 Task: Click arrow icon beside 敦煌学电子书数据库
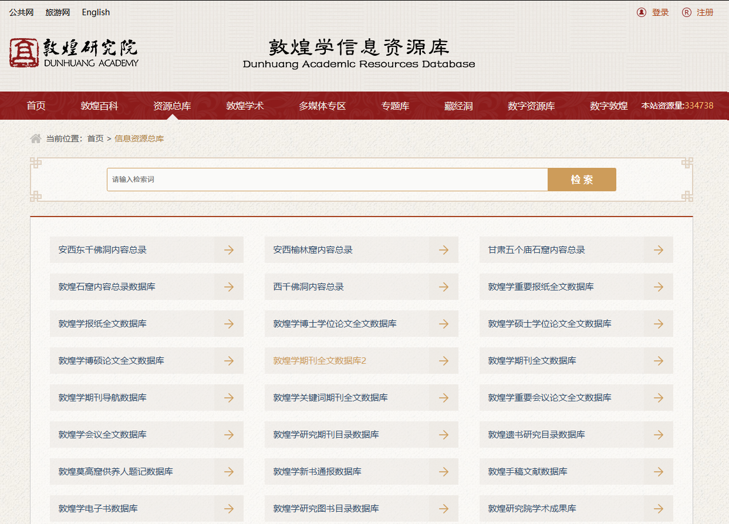(x=229, y=509)
